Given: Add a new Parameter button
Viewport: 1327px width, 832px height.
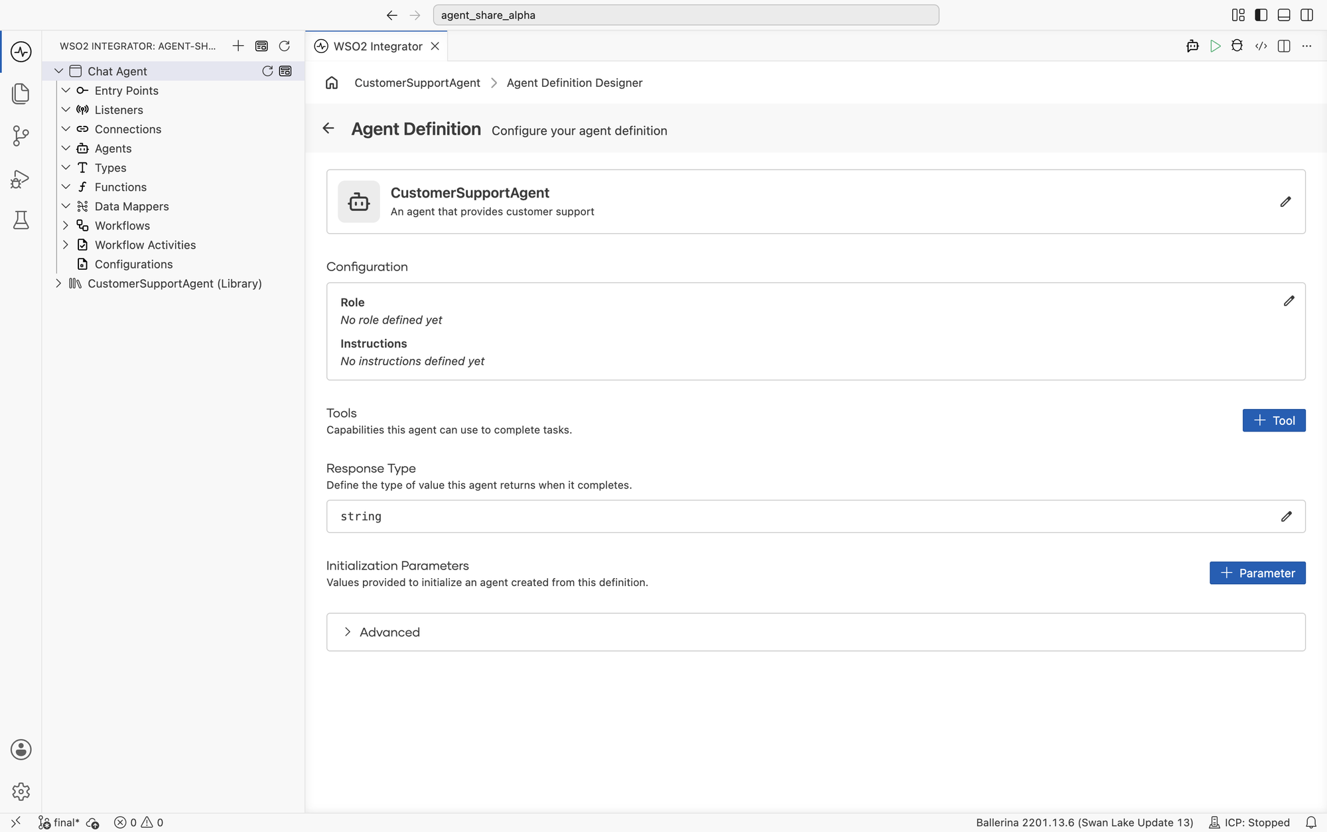Looking at the screenshot, I should coord(1257,573).
